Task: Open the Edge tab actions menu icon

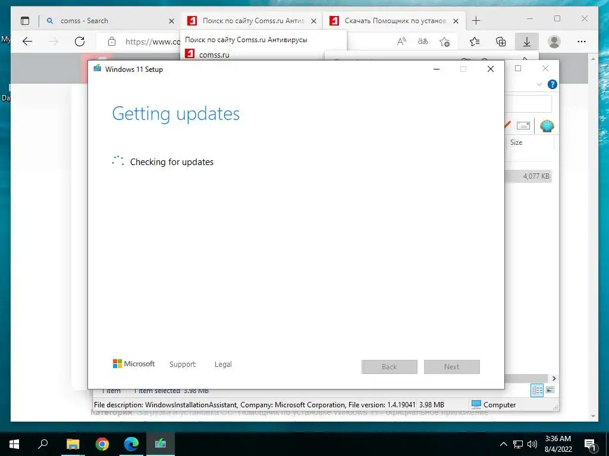Action: coord(25,21)
